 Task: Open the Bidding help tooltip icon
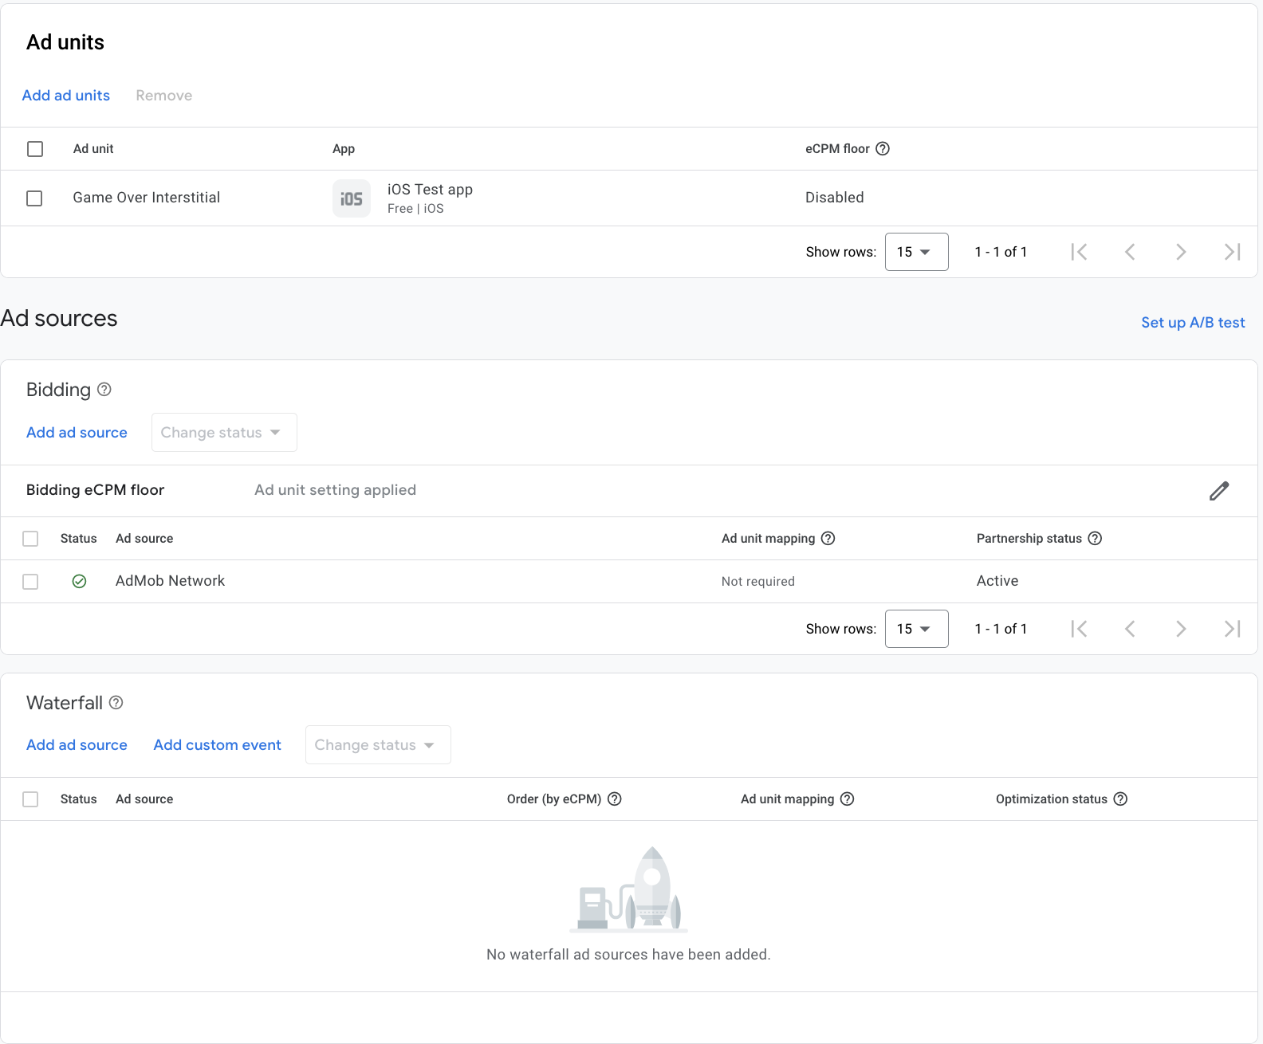click(104, 390)
